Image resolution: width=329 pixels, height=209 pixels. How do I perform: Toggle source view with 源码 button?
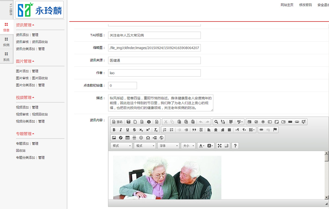[x=117, y=122]
